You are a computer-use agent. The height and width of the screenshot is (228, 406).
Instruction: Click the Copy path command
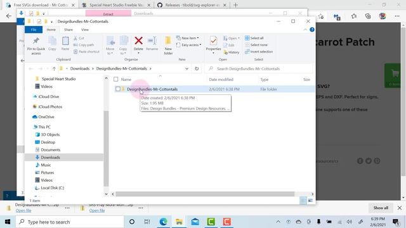[84, 45]
